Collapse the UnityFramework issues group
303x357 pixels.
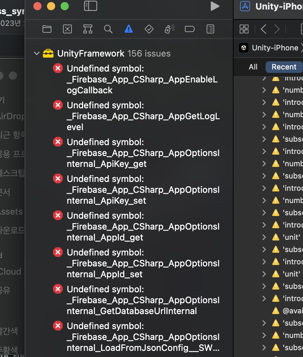coord(37,53)
